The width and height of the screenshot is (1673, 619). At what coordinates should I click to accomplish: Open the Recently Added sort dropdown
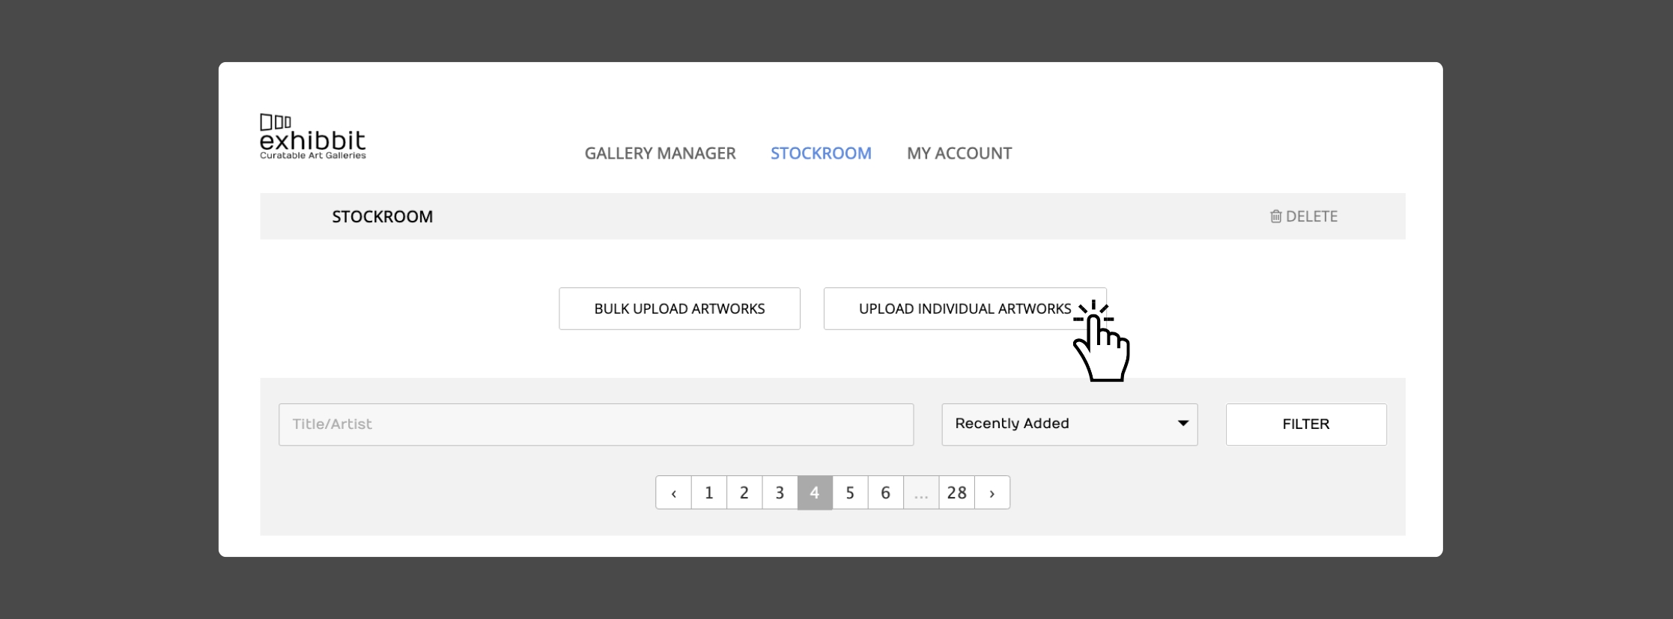point(1069,424)
